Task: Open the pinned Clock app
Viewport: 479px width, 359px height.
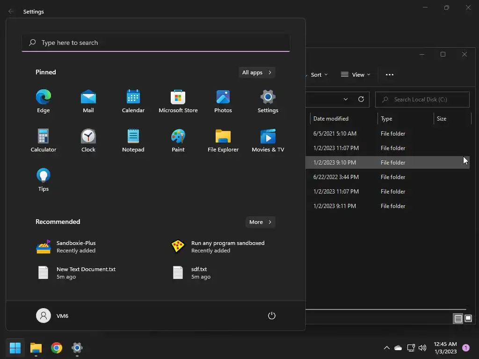Action: click(x=88, y=140)
